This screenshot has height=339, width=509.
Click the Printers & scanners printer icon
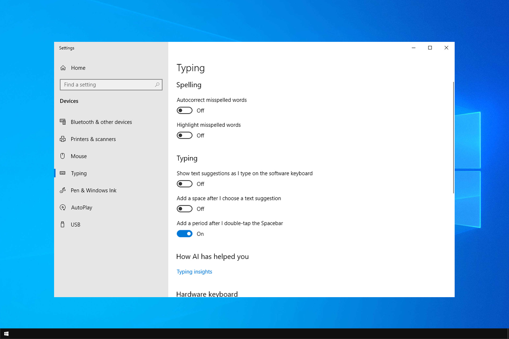[63, 139]
